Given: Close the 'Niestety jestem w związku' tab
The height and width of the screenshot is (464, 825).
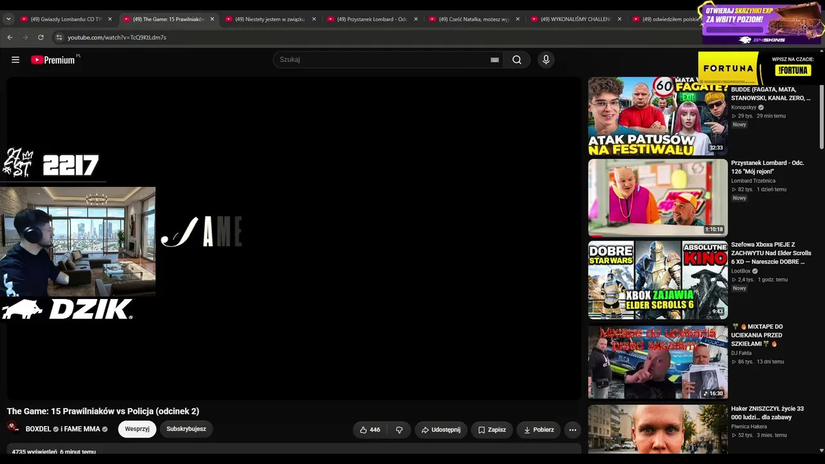Looking at the screenshot, I should pyautogui.click(x=314, y=19).
